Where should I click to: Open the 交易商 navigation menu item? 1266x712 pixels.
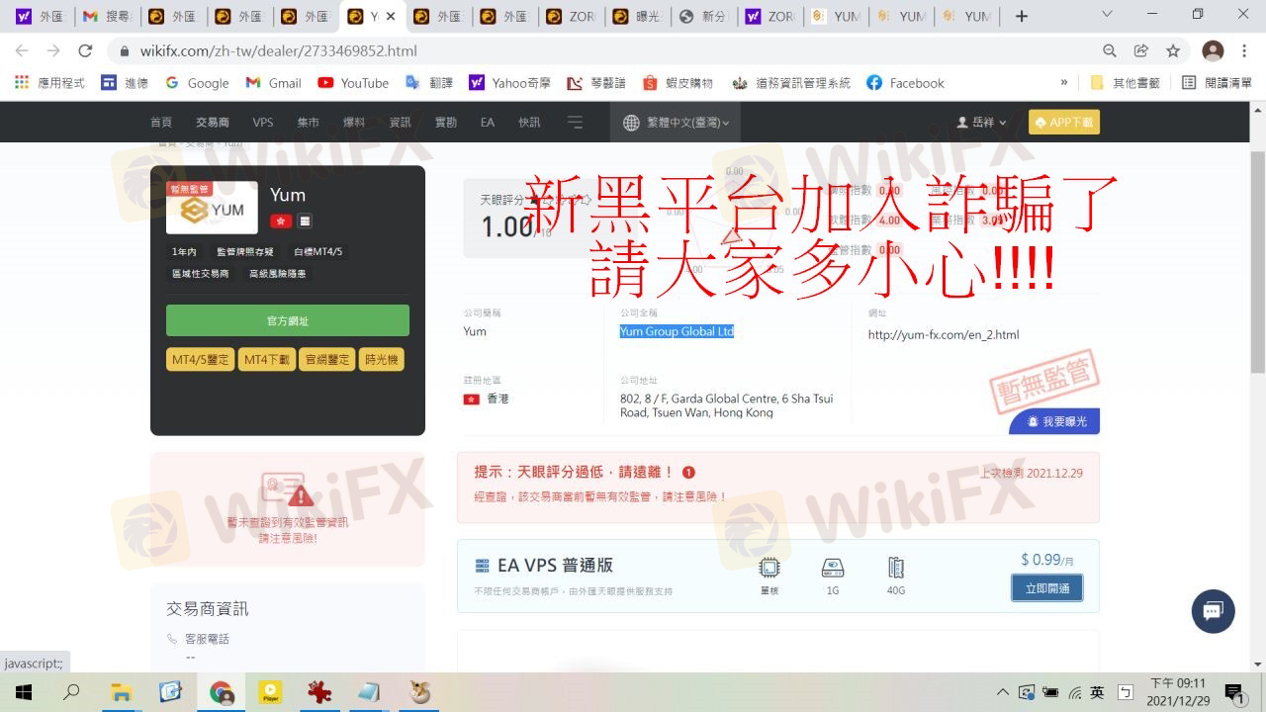(212, 123)
